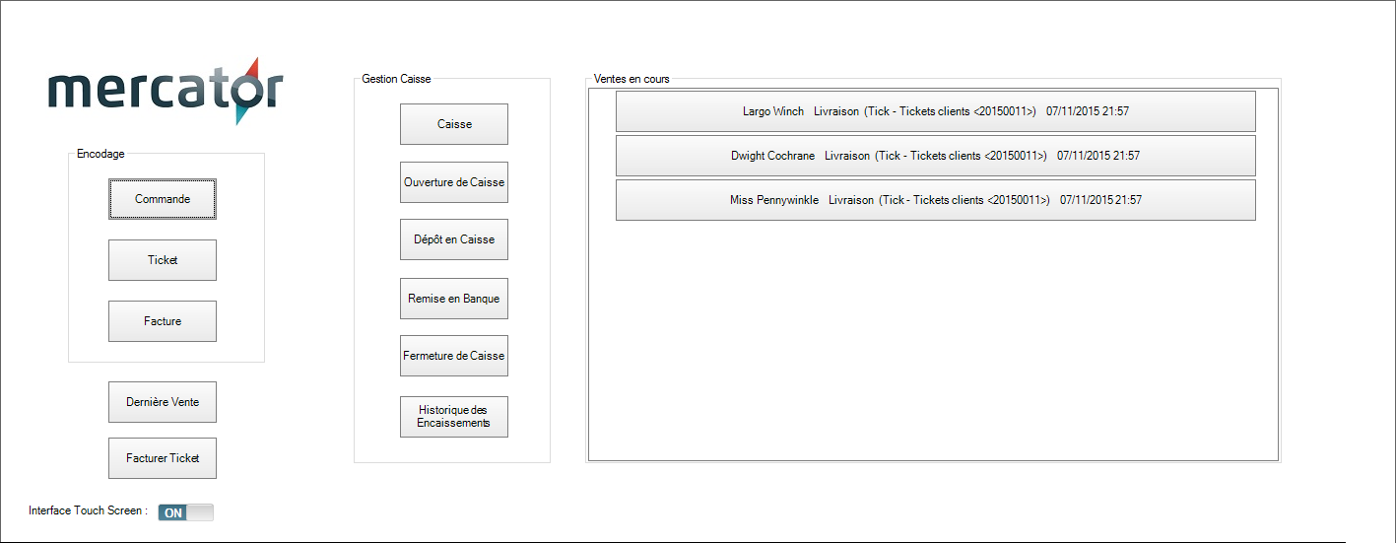1396x543 pixels.
Task: Click the Facturer Ticket button
Action: click(x=163, y=458)
